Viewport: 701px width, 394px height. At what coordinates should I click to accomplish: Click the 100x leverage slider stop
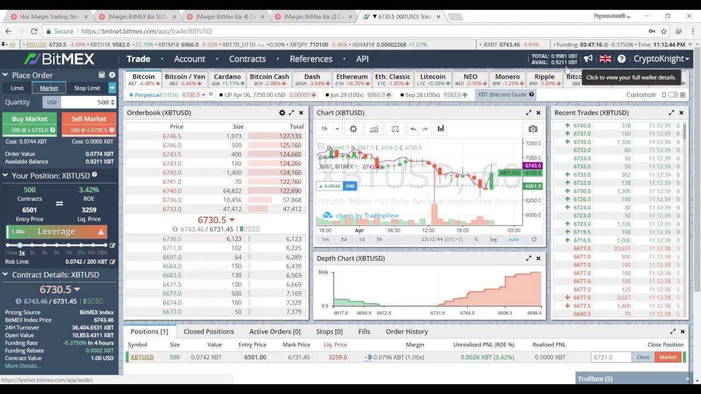105,245
